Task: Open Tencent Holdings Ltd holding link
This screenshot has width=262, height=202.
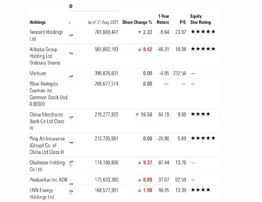Action: point(46,36)
